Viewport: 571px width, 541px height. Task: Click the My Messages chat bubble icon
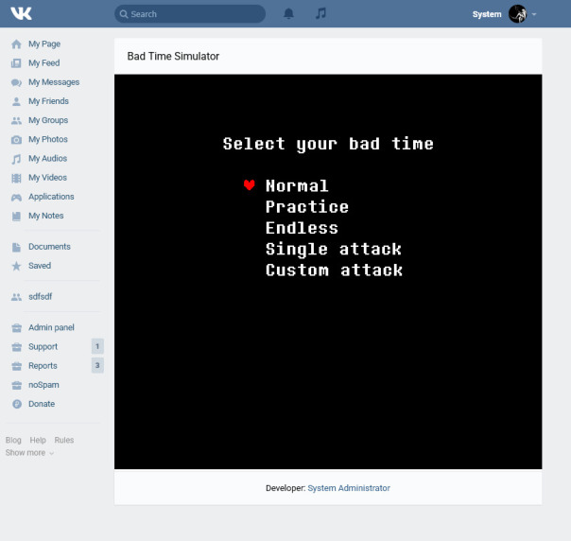16,82
